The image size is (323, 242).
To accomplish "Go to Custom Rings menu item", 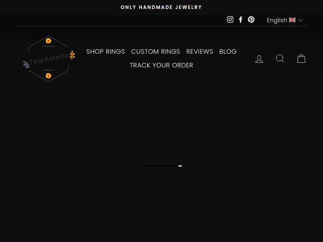I will (155, 52).
